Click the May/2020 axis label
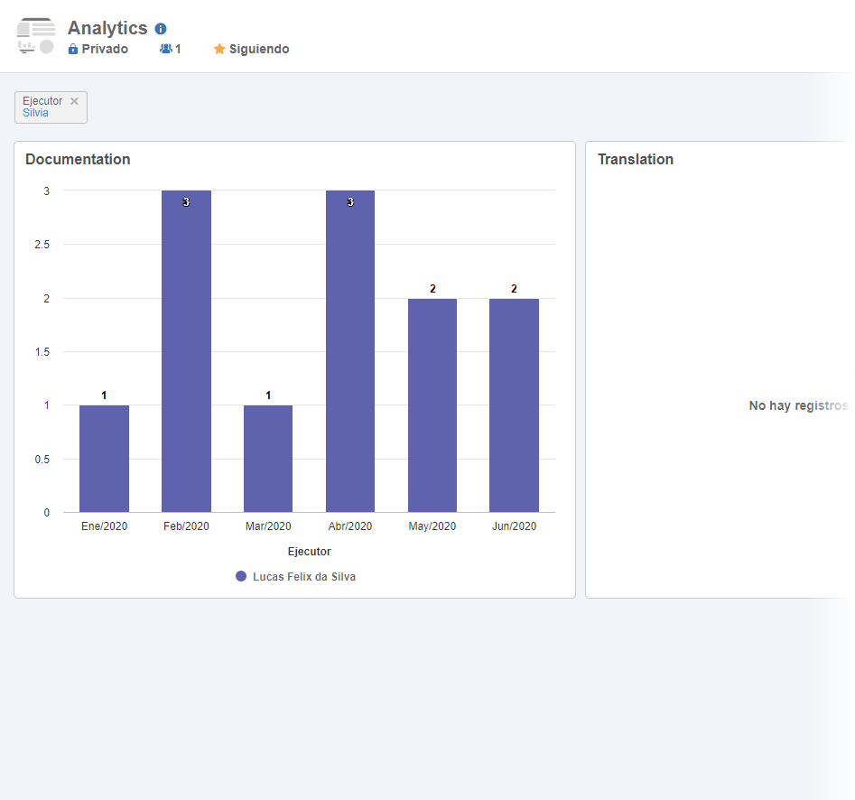 [x=432, y=526]
